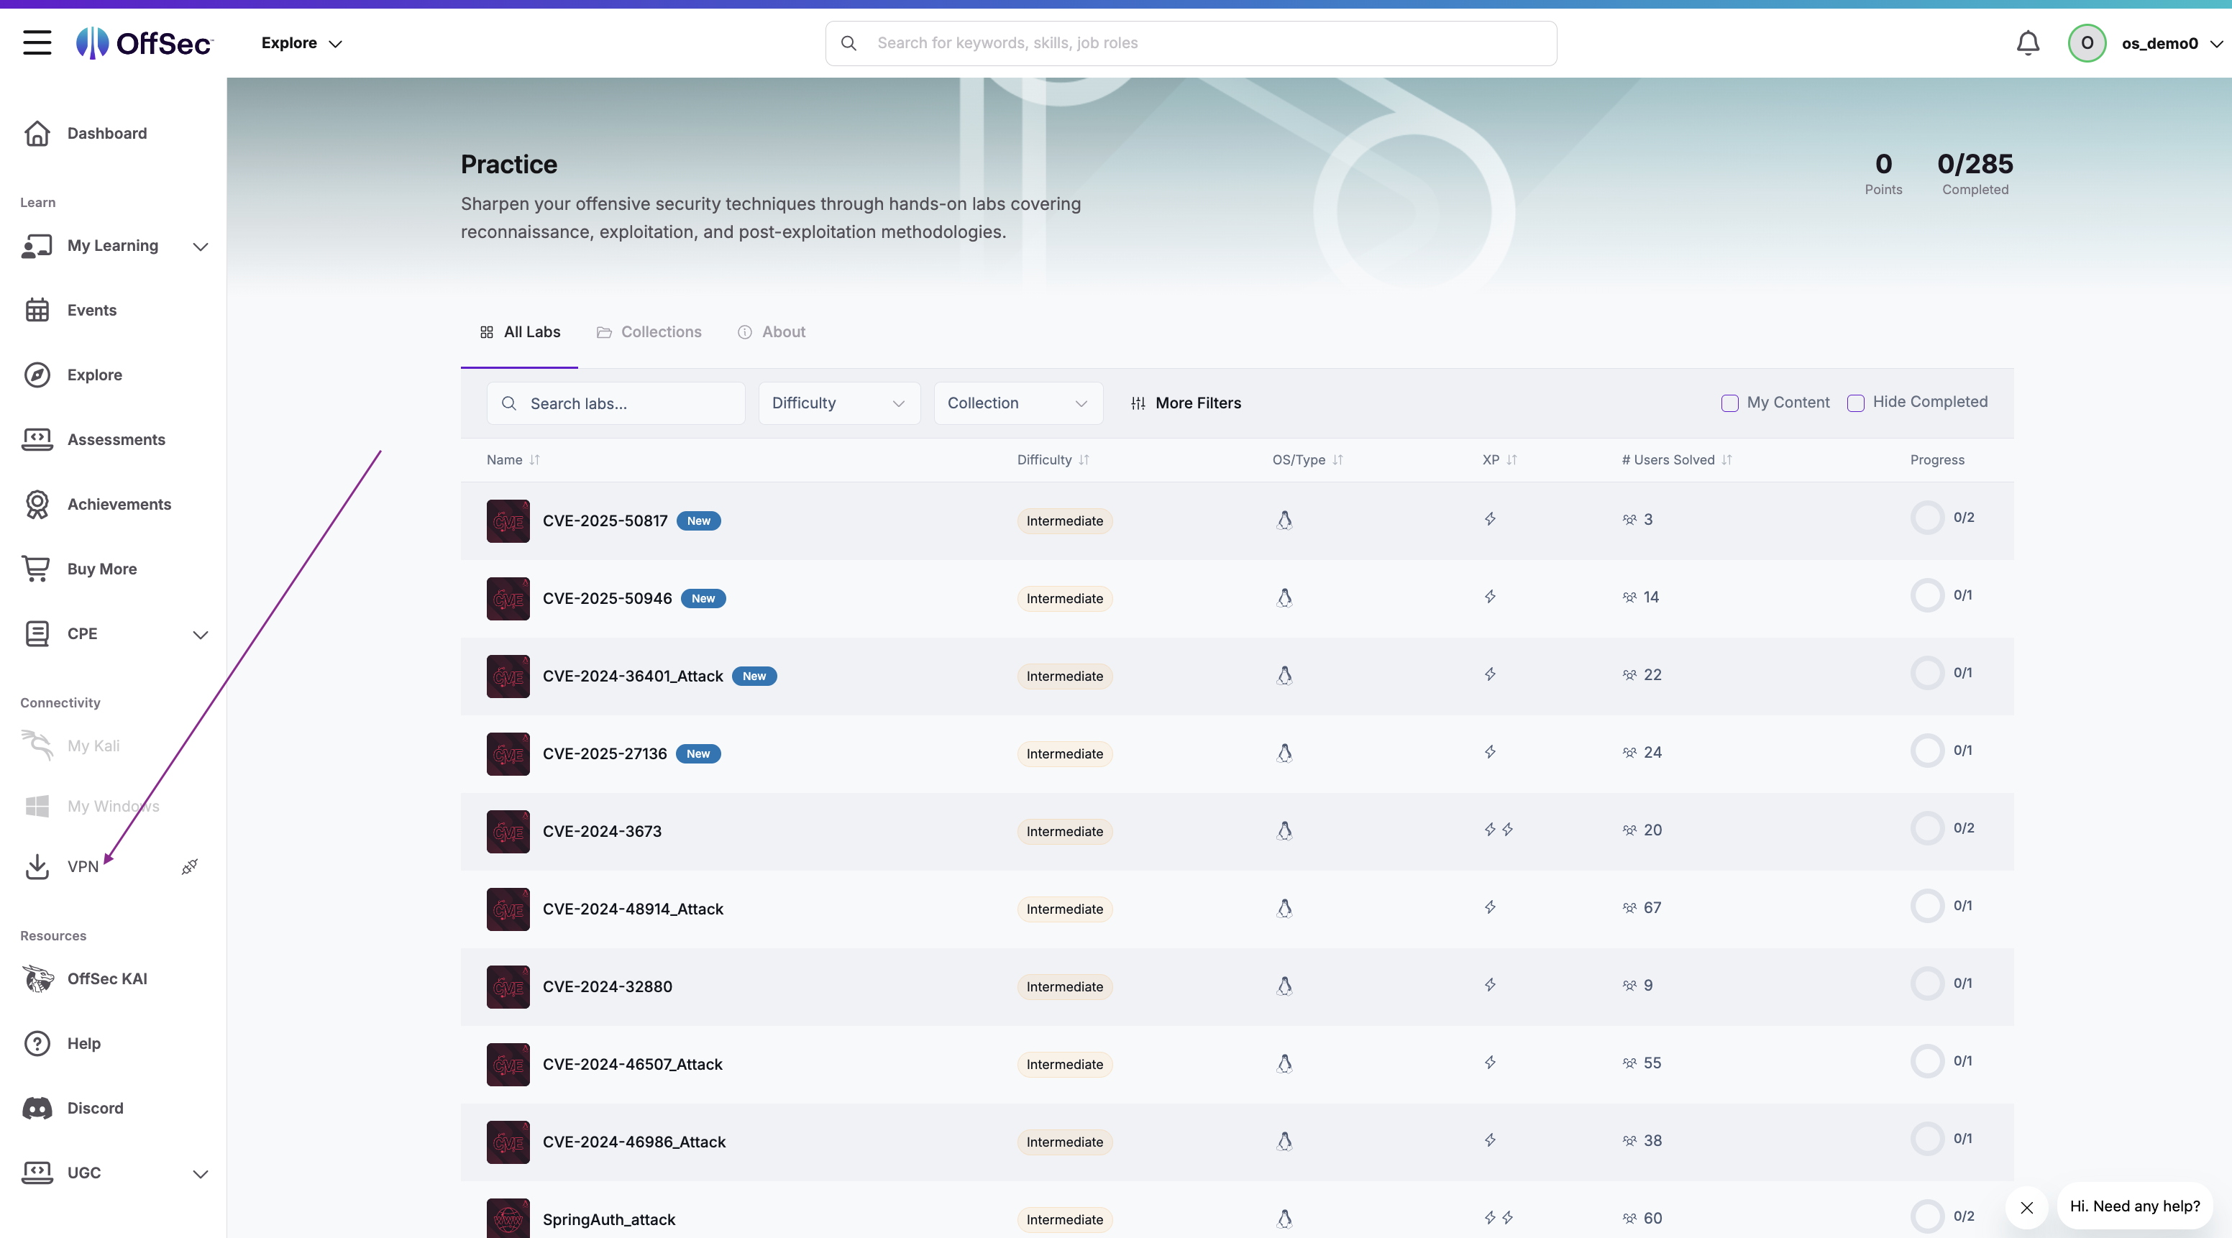Open the CVE-2025-50817 lab
2232x1238 pixels.
tap(605, 521)
